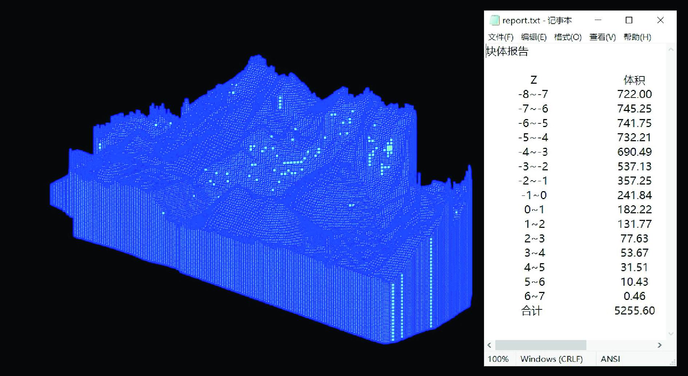The image size is (688, 376).
Task: Open the 帮助(H) menu
Action: coord(637,37)
